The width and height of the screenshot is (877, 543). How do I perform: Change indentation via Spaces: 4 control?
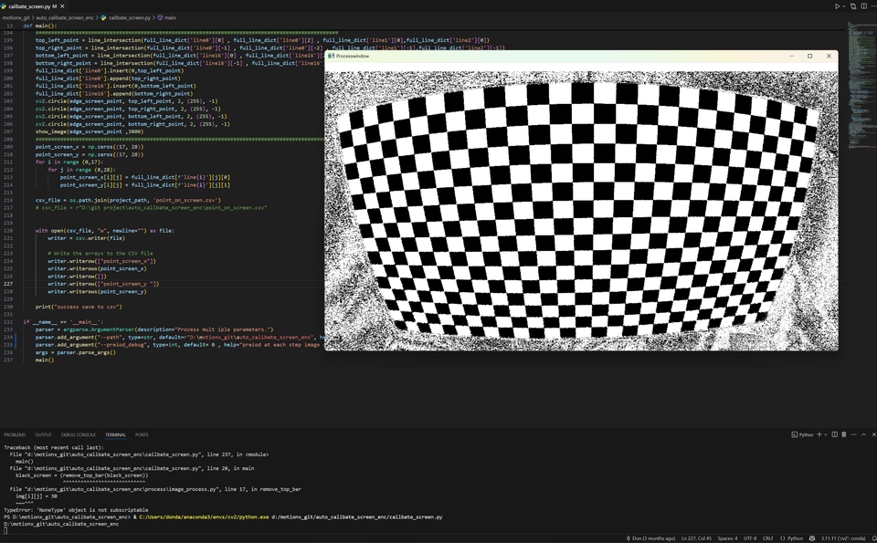tap(727, 538)
